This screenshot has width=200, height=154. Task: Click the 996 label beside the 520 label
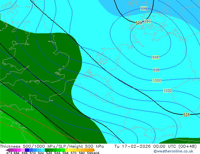click(x=147, y=21)
